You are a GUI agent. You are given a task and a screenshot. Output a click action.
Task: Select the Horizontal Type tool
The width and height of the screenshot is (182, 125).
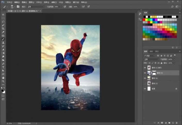[3, 67]
